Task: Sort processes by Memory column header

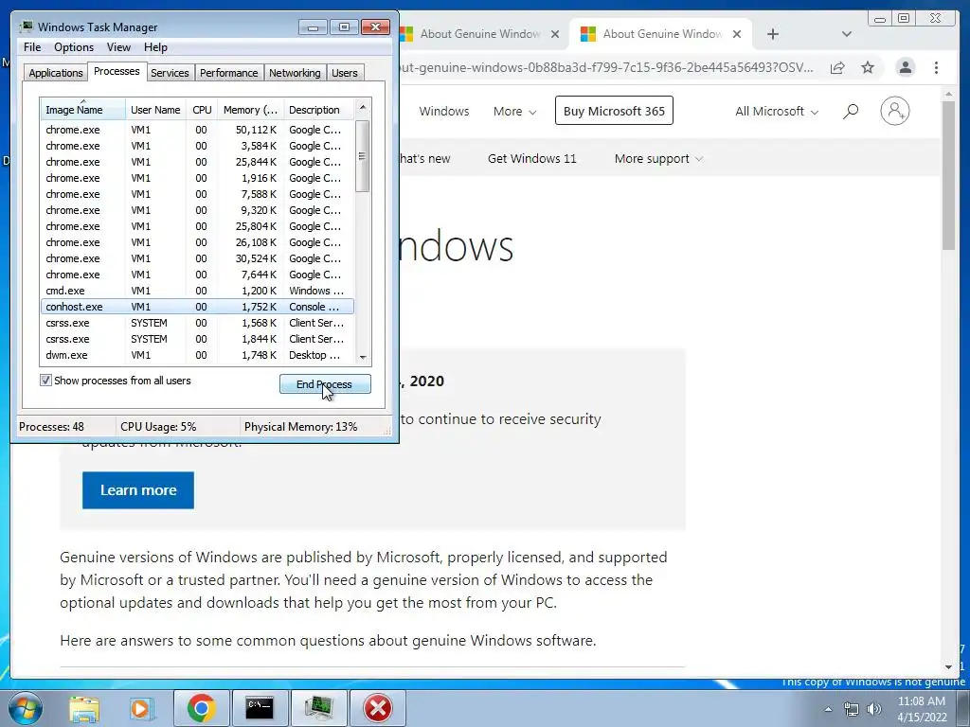Action: click(x=250, y=110)
